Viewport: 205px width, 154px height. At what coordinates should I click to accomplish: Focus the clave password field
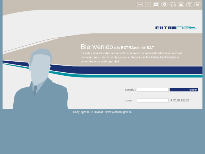[153, 100]
